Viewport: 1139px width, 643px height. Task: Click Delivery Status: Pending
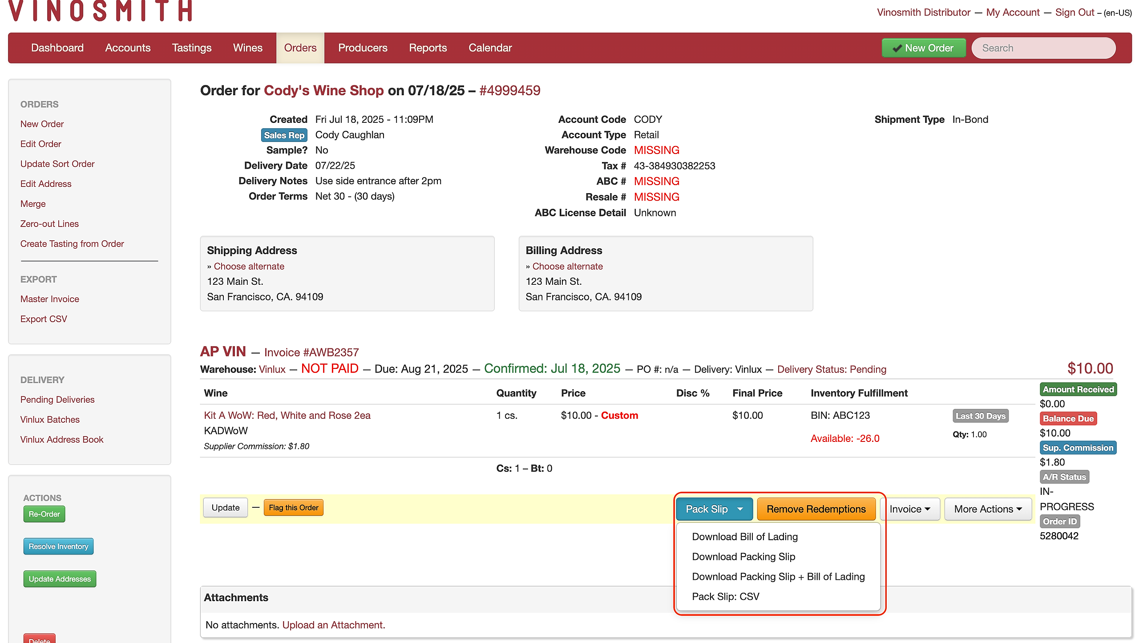pos(832,369)
